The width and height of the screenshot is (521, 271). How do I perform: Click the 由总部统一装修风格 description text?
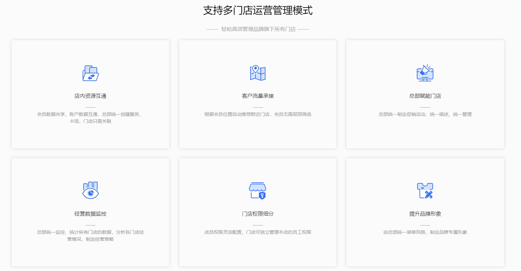(x=425, y=232)
